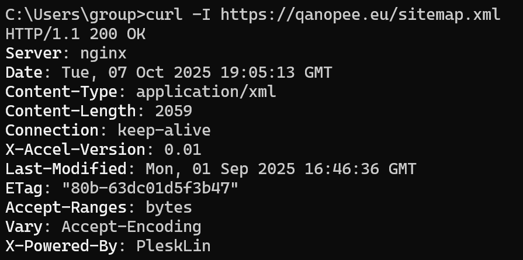
Task: Click the Content-Length header label
Action: pos(70,111)
